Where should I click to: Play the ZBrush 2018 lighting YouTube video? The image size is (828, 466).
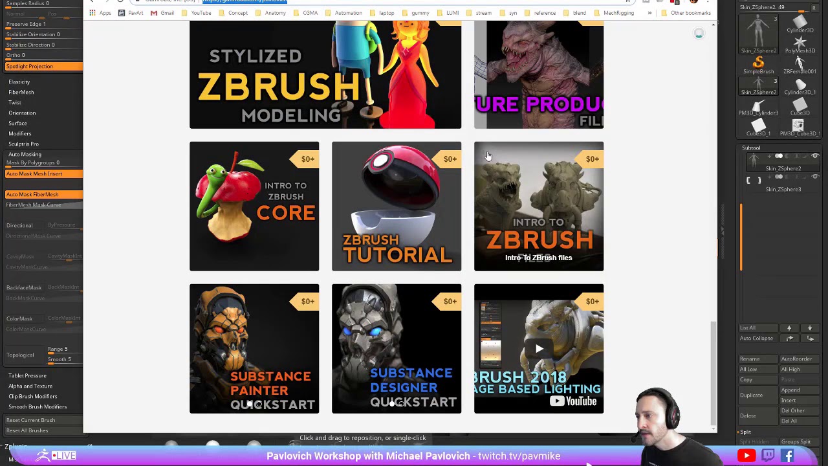point(539,349)
